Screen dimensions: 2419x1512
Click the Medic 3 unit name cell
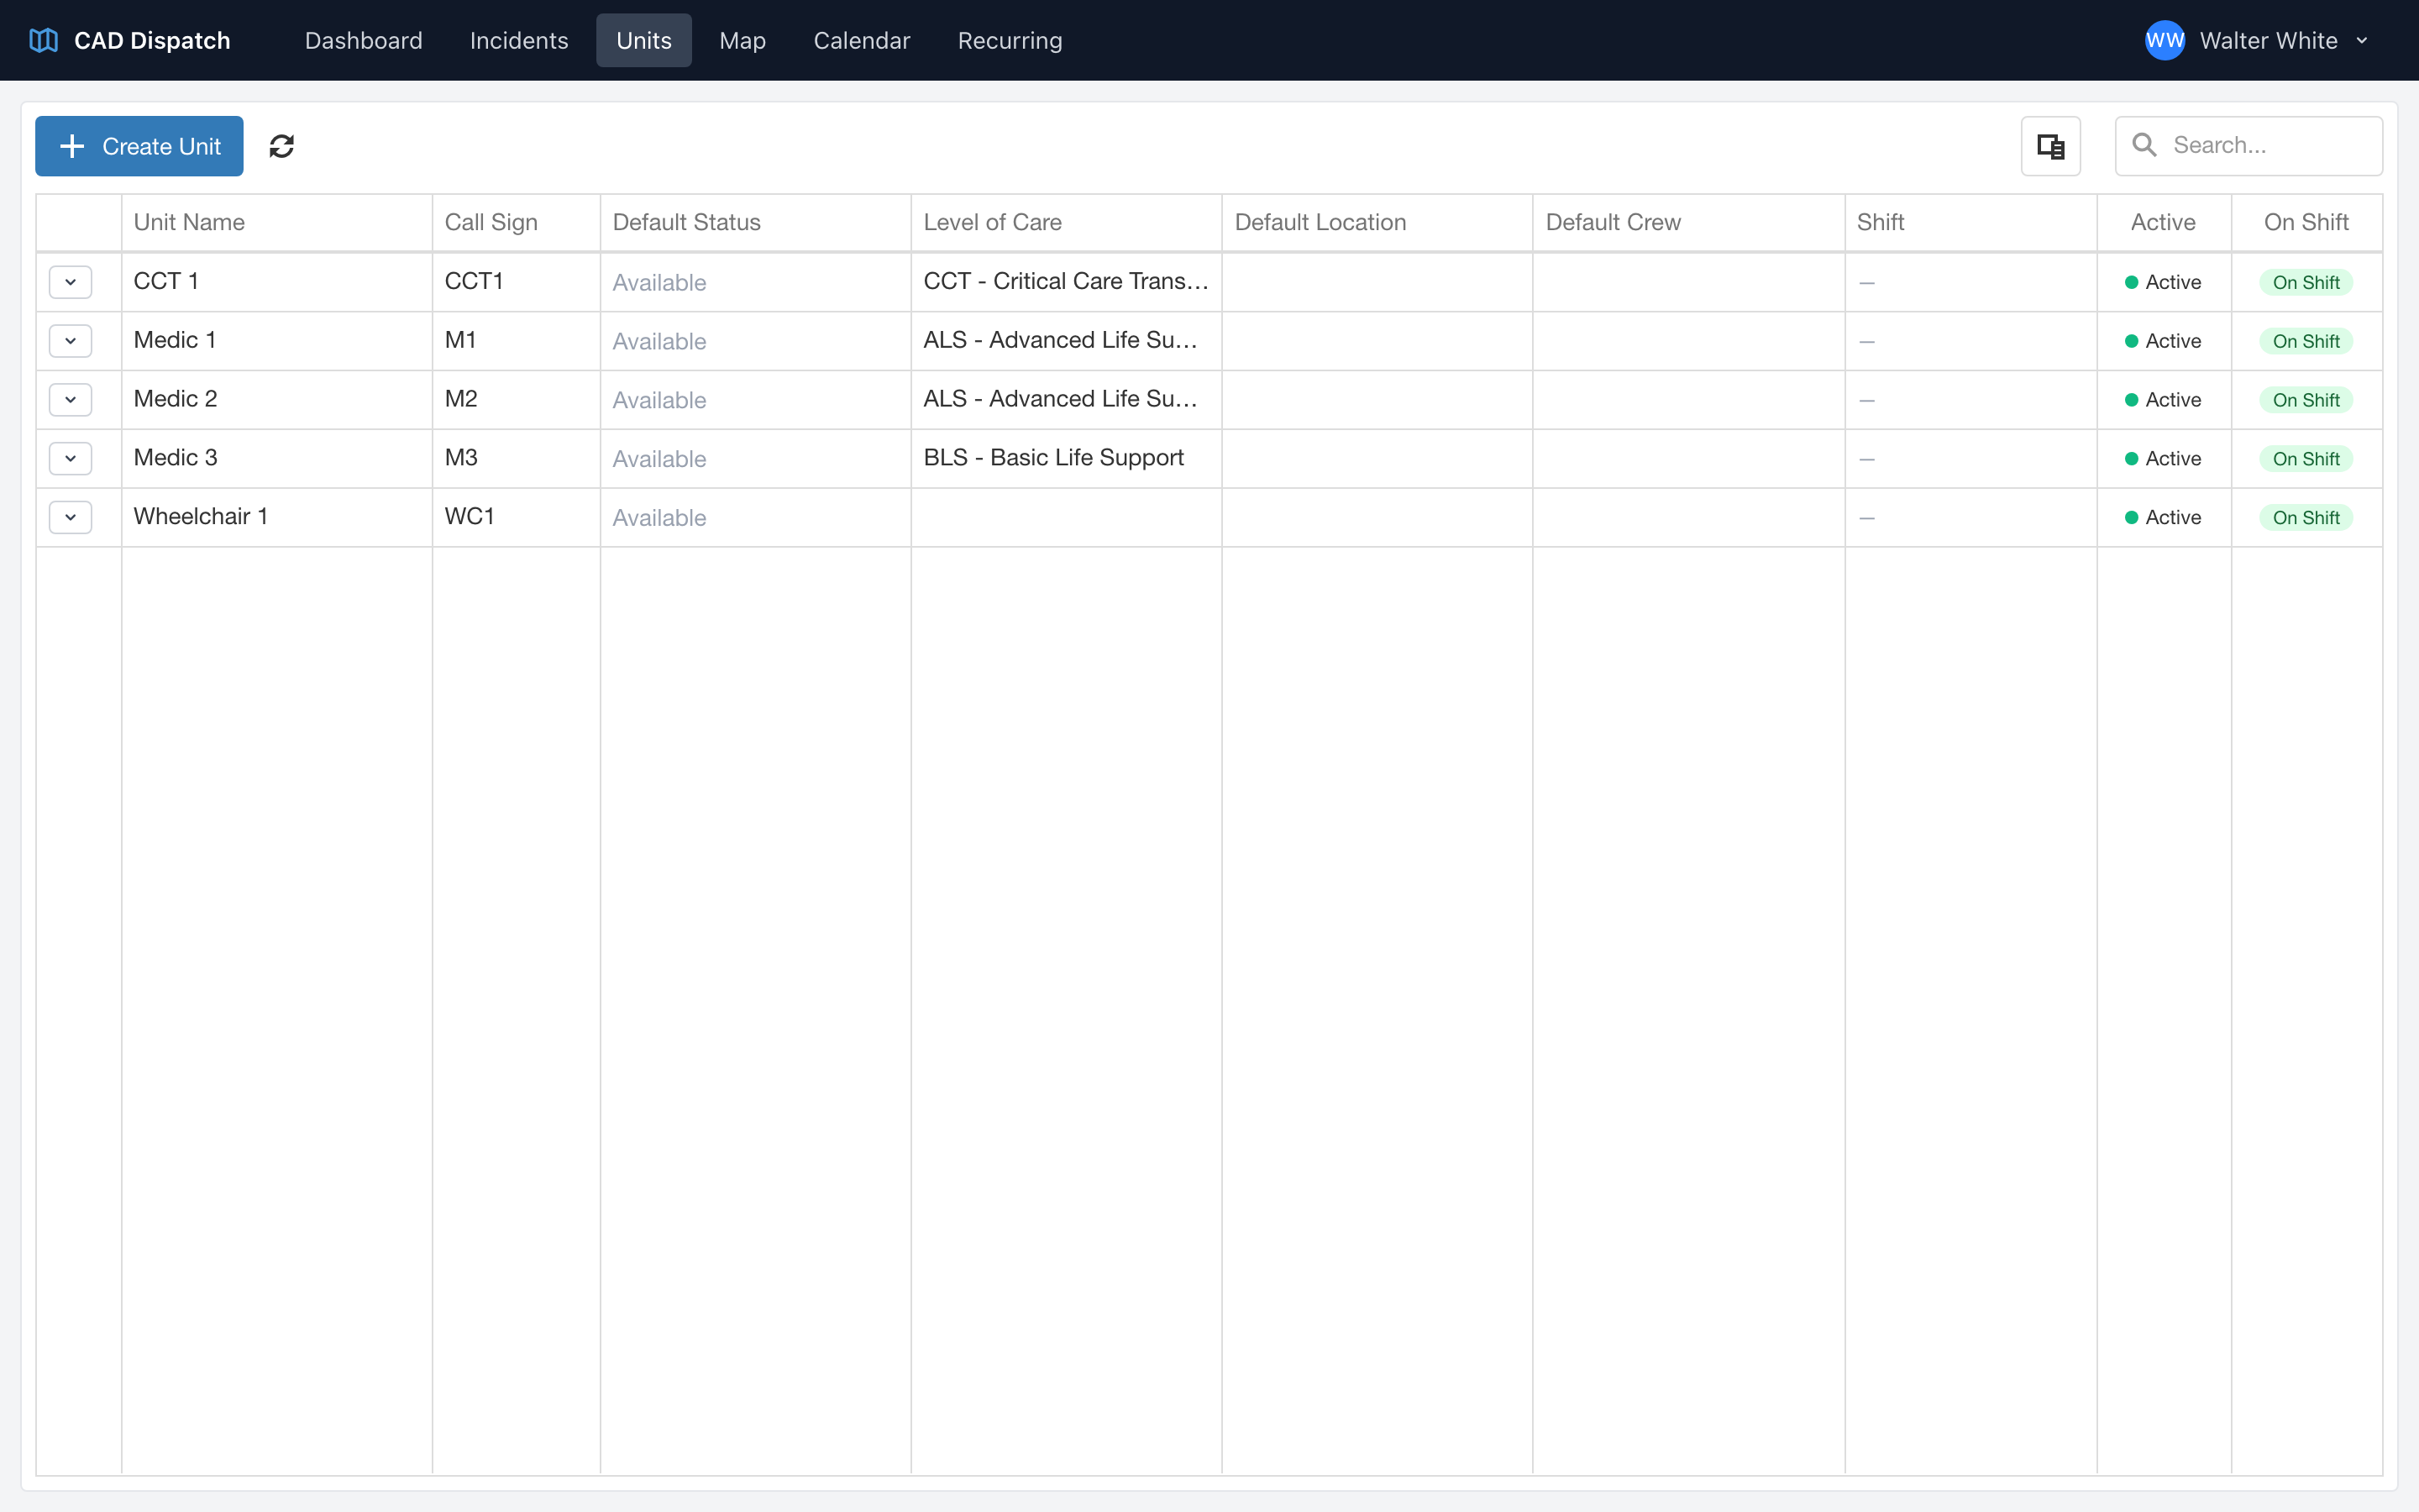[x=277, y=459]
